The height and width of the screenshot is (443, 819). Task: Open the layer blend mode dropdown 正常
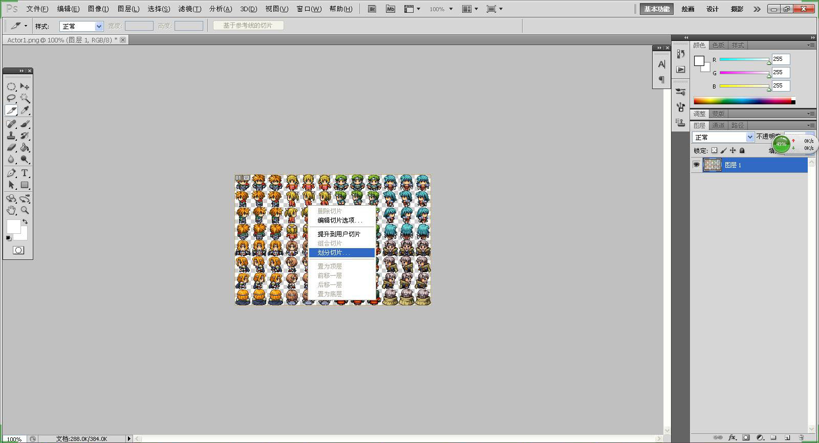tap(723, 137)
